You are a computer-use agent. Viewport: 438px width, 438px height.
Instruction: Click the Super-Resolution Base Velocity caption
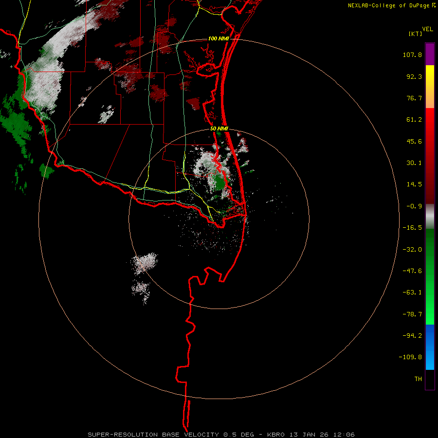221,435
